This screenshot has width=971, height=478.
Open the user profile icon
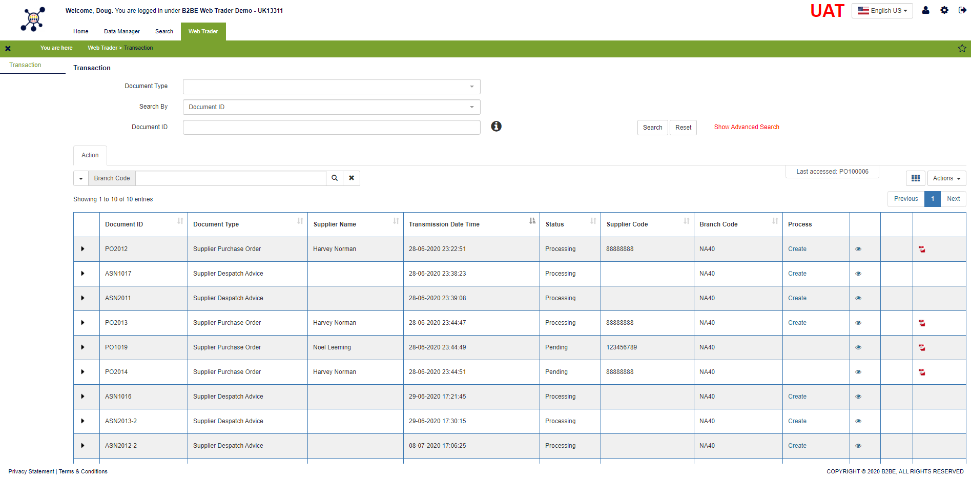tap(926, 10)
